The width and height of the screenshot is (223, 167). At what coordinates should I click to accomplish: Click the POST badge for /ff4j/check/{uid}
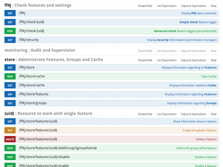[x=10, y=31]
